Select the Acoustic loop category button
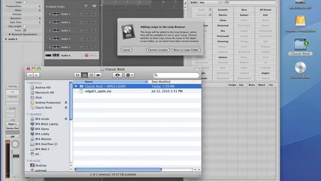The image size is (321, 181). tap(223, 10)
